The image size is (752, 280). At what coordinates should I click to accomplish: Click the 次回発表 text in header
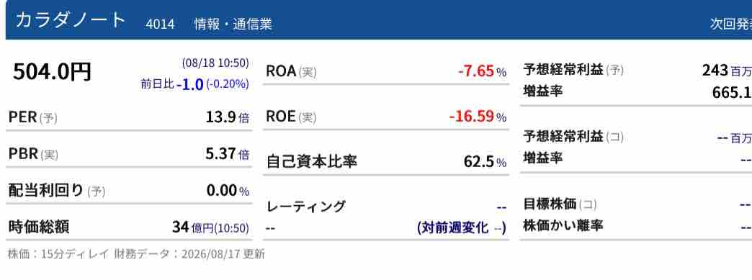point(731,24)
